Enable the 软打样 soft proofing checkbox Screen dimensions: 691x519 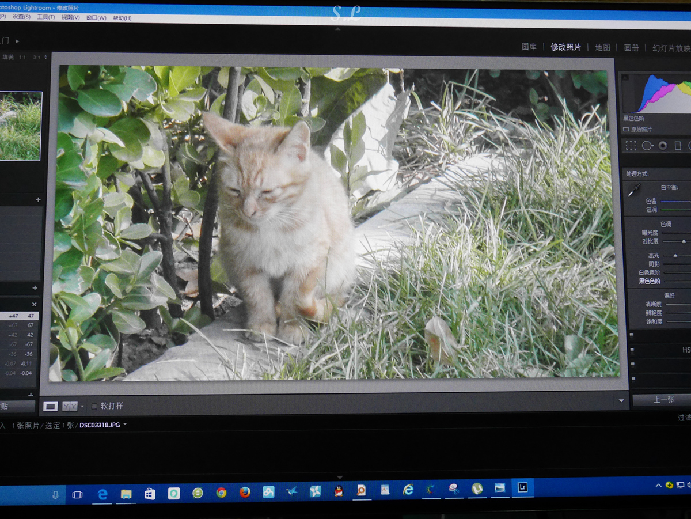(x=94, y=406)
